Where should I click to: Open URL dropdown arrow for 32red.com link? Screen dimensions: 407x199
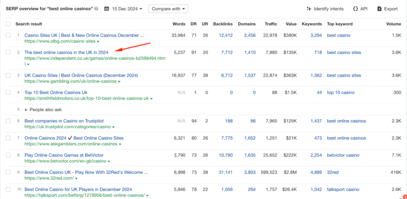tap(77, 178)
